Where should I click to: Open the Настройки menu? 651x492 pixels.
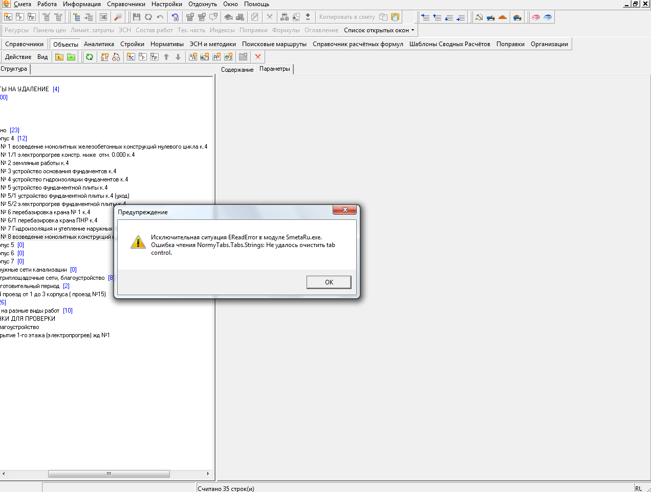[x=166, y=4]
